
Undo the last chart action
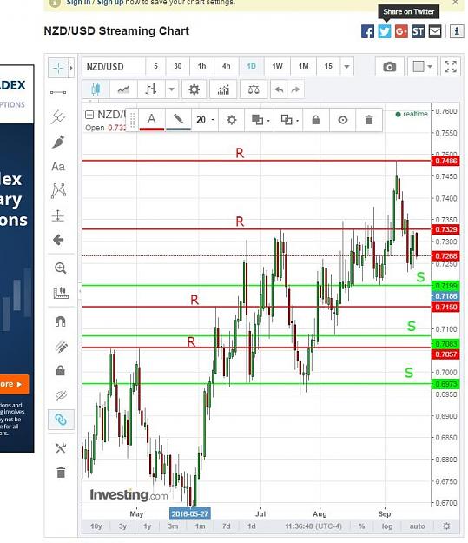point(279,89)
